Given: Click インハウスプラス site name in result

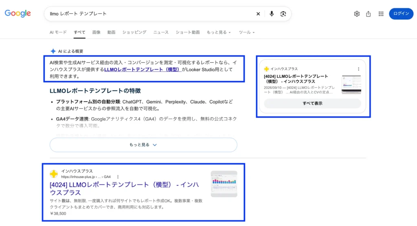Looking at the screenshot, I should pyautogui.click(x=77, y=171).
